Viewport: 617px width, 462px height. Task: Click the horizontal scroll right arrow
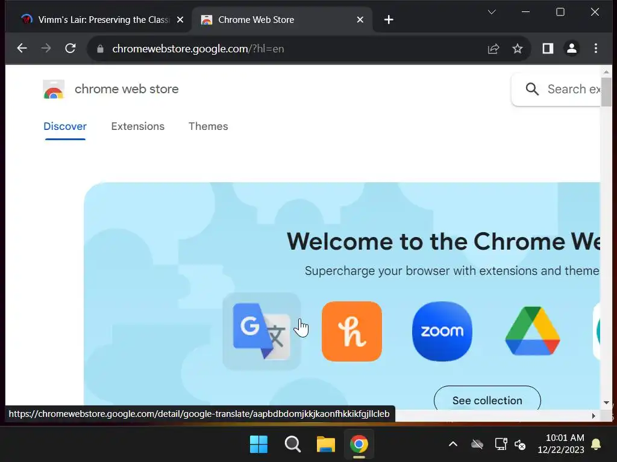[x=594, y=416]
